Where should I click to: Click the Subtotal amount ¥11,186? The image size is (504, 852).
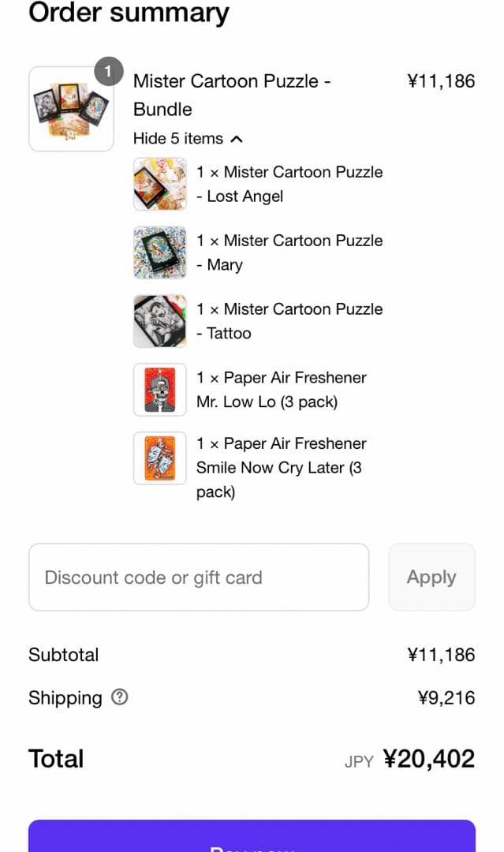(443, 655)
